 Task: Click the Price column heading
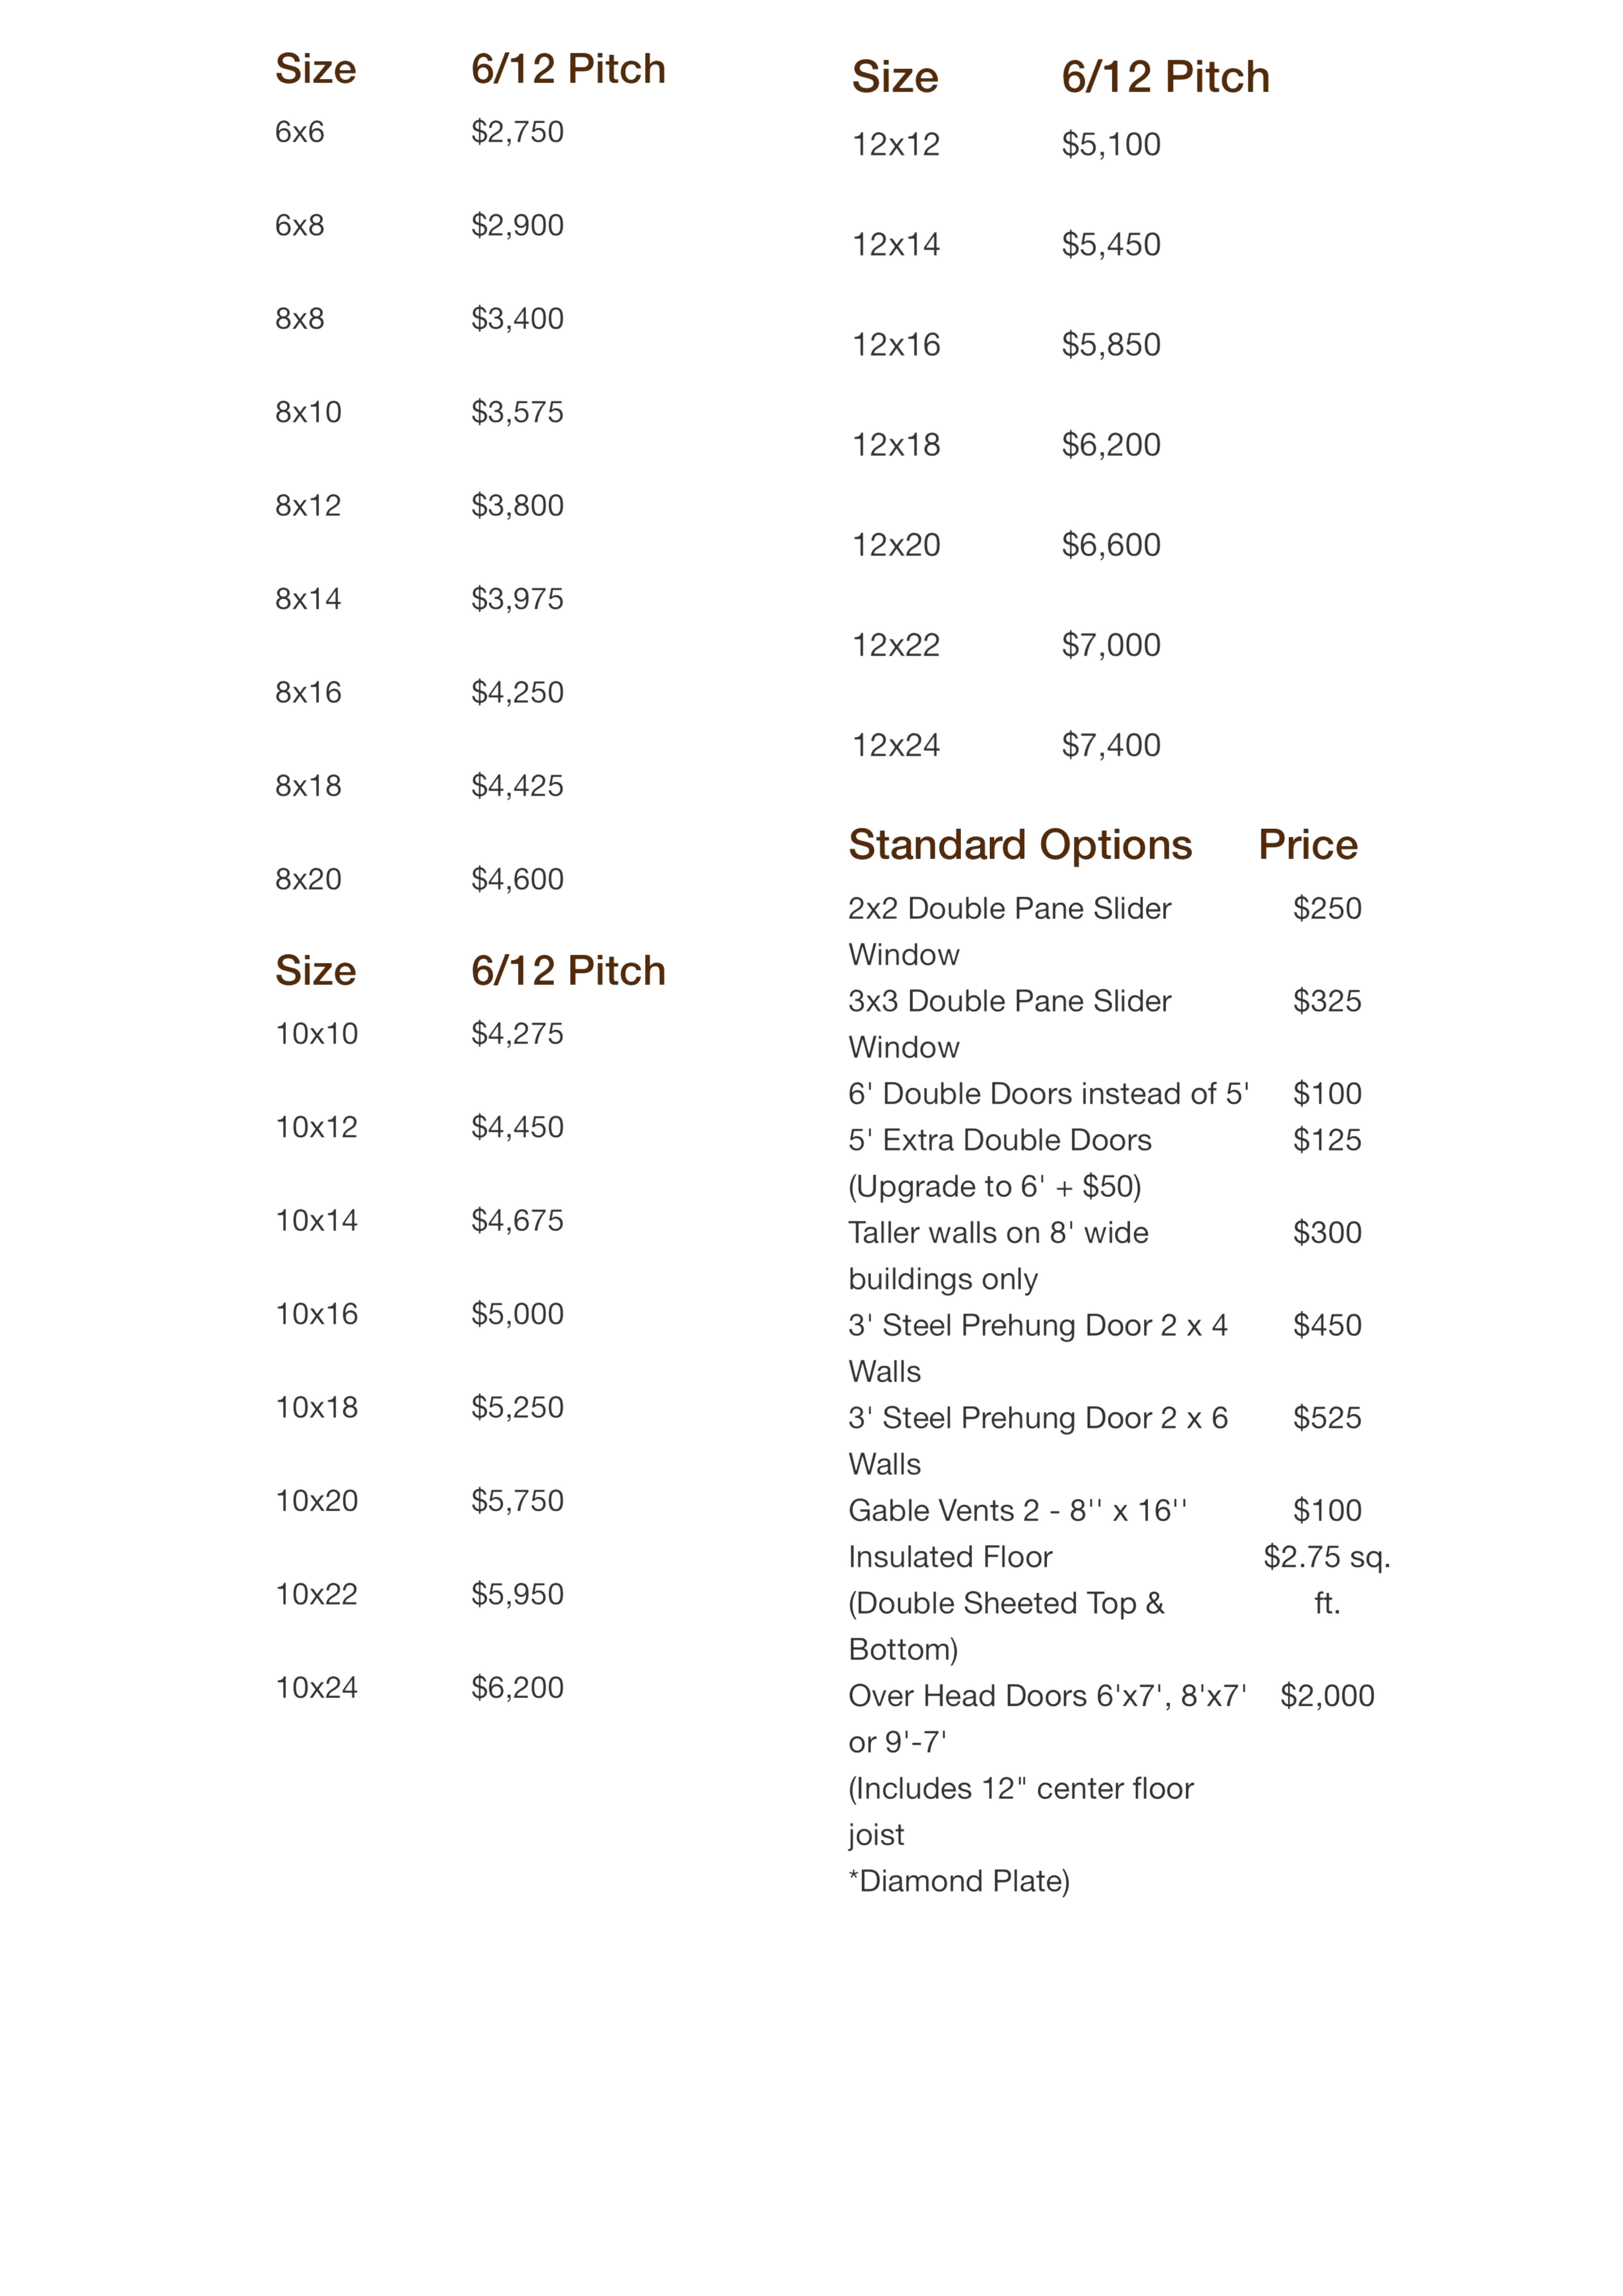pyautogui.click(x=1307, y=845)
